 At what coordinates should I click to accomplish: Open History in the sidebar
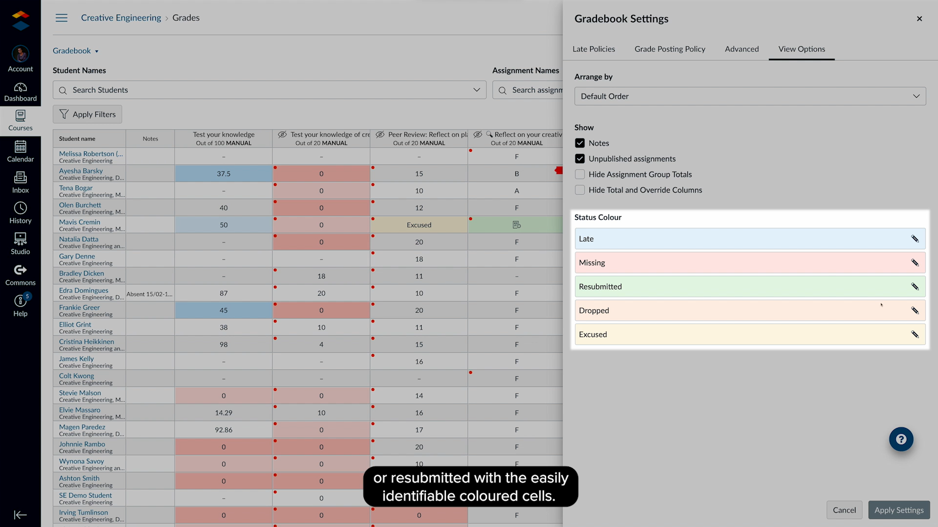tap(20, 213)
